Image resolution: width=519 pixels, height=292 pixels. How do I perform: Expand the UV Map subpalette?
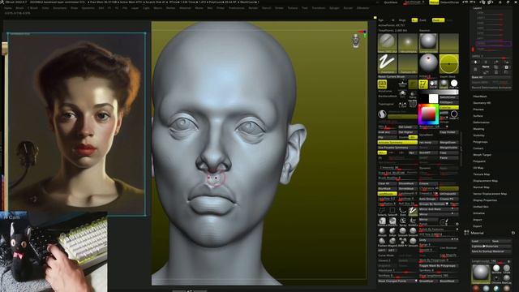[478, 168]
